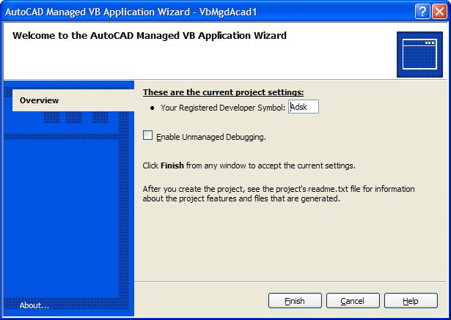Image resolution: width=451 pixels, height=320 pixels.
Task: Click the readme.txt paragraph text
Action: (279, 193)
